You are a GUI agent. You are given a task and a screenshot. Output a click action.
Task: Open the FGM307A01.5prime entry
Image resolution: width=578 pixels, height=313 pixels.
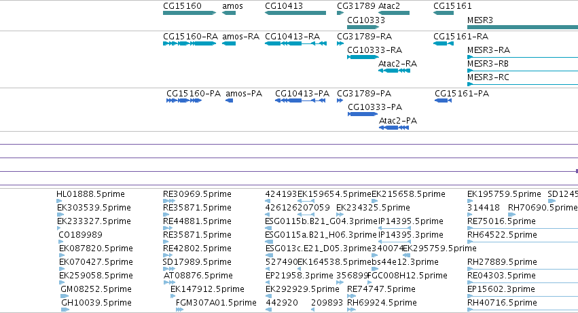[x=216, y=303]
